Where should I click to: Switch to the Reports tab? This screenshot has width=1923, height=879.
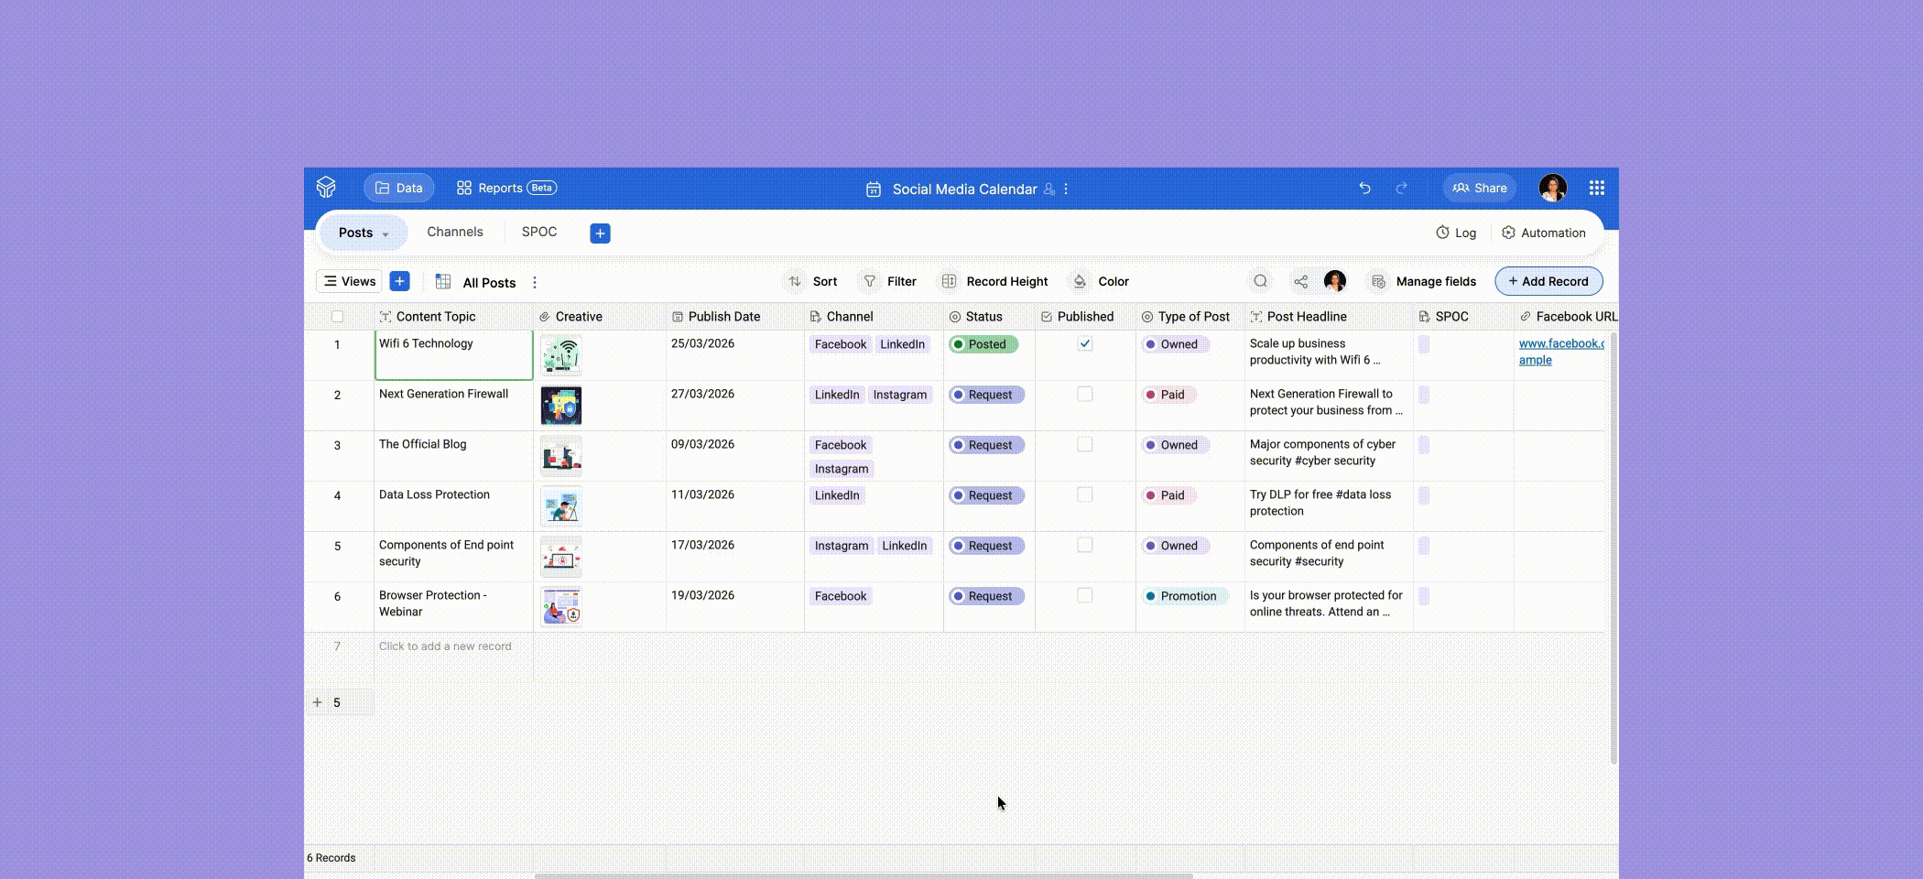[x=505, y=187]
